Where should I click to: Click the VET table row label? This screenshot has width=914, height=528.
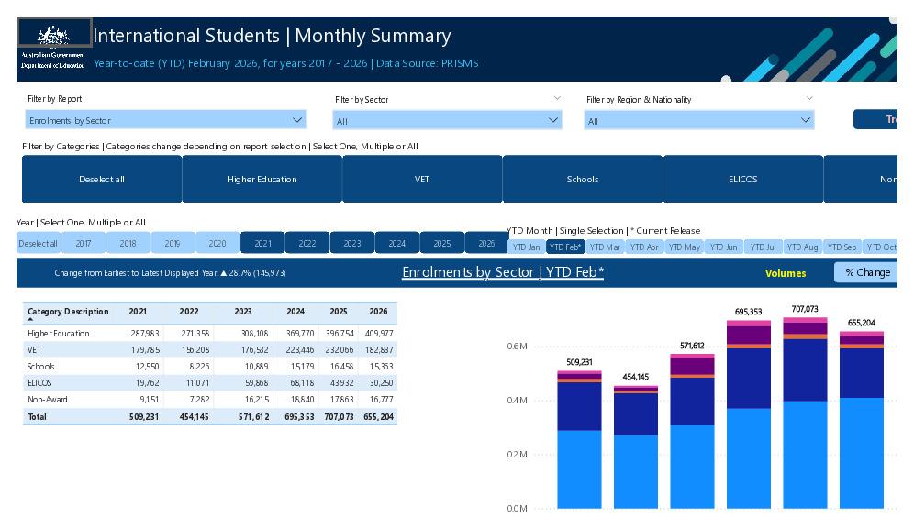(34, 349)
